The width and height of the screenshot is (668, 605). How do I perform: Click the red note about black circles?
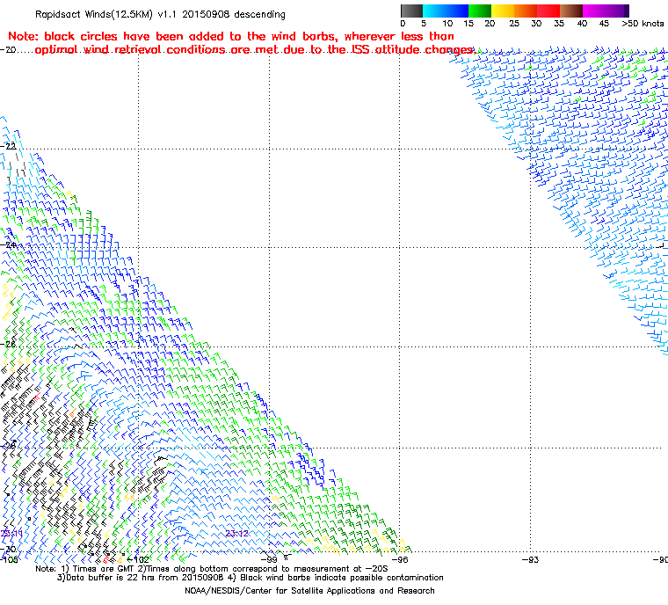point(241,42)
